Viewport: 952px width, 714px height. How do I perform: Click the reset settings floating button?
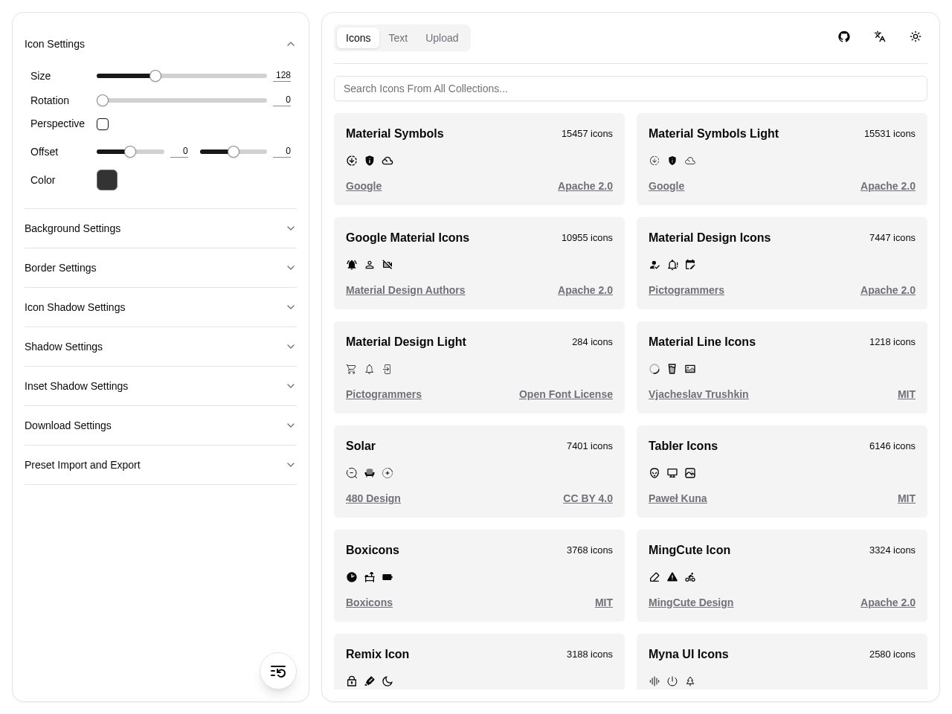278,672
